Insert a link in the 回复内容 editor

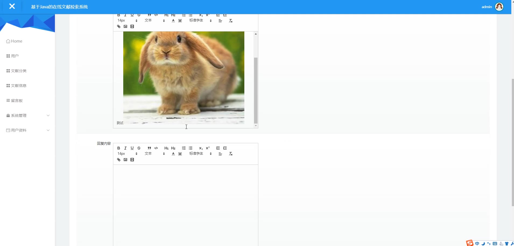[119, 160]
